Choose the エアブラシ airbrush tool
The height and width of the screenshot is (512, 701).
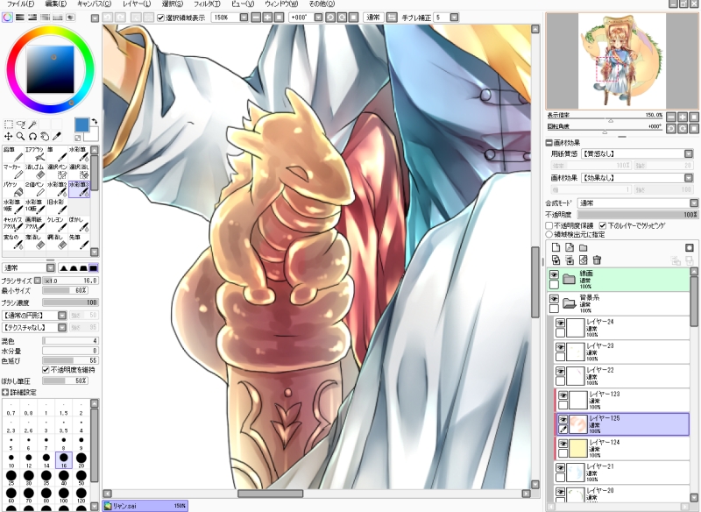coord(35,154)
